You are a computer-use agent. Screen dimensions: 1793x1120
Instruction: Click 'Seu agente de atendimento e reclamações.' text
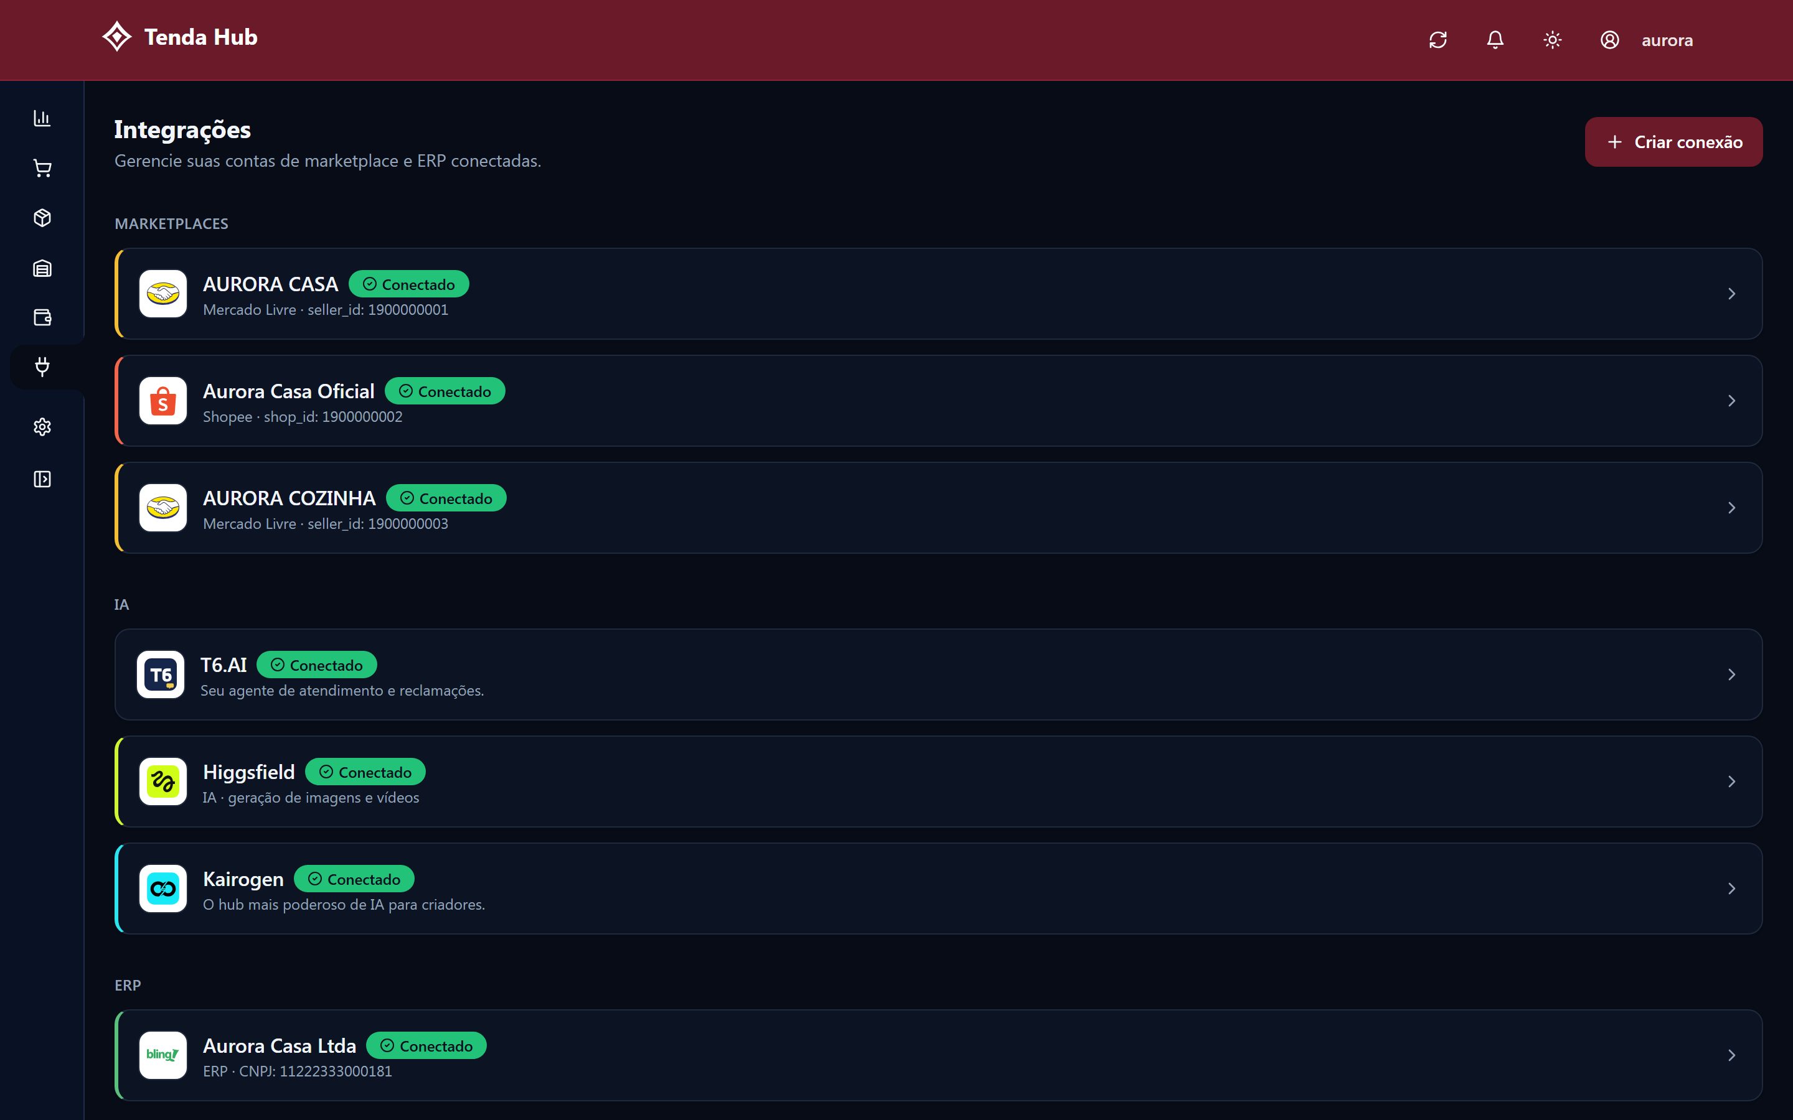(x=342, y=691)
